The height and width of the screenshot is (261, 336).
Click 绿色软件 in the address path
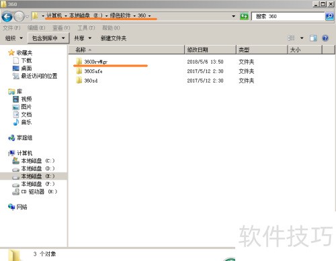(120, 15)
